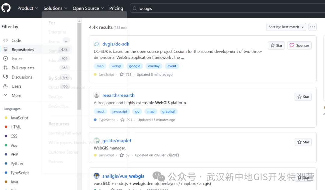Click the webgis search input field
Screen dimensions: 325x190
tap(227, 8)
